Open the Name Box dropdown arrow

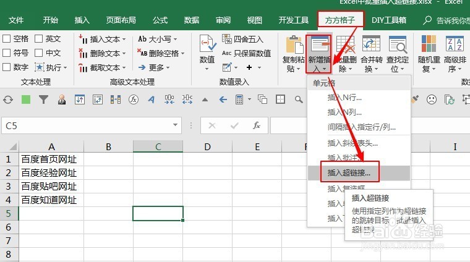tap(176, 125)
